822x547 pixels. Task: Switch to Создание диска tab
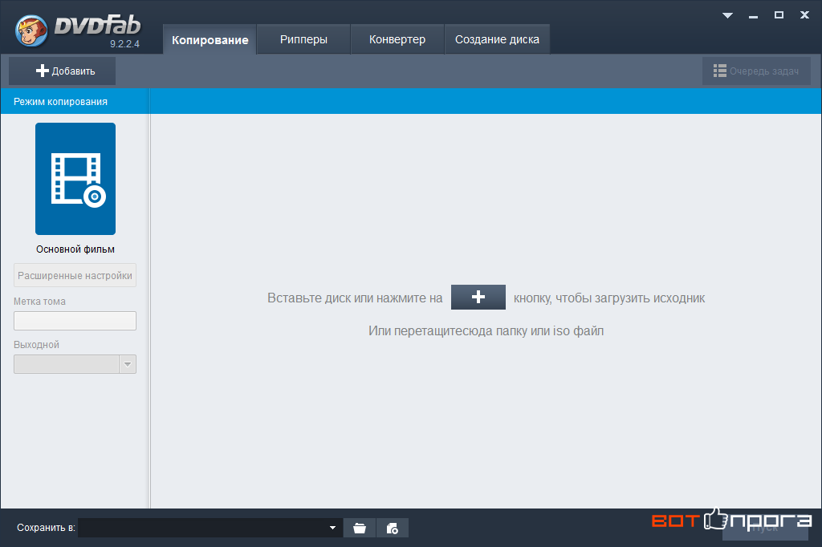tap(497, 39)
